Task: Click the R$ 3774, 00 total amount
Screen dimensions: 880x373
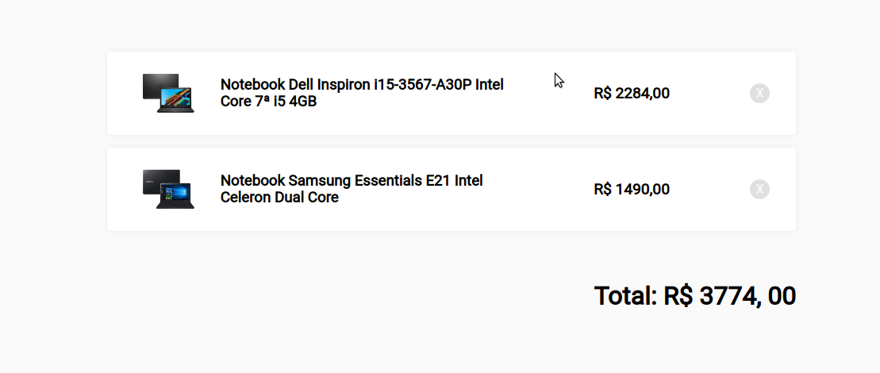Action: click(730, 296)
